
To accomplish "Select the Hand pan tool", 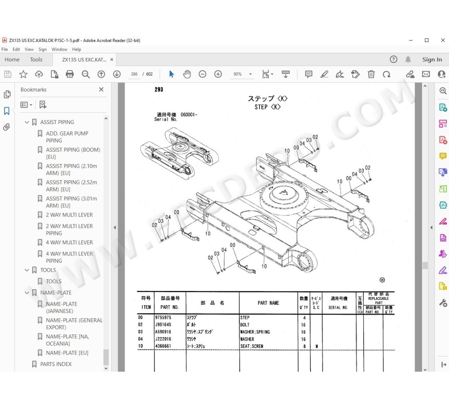I will click(x=187, y=74).
